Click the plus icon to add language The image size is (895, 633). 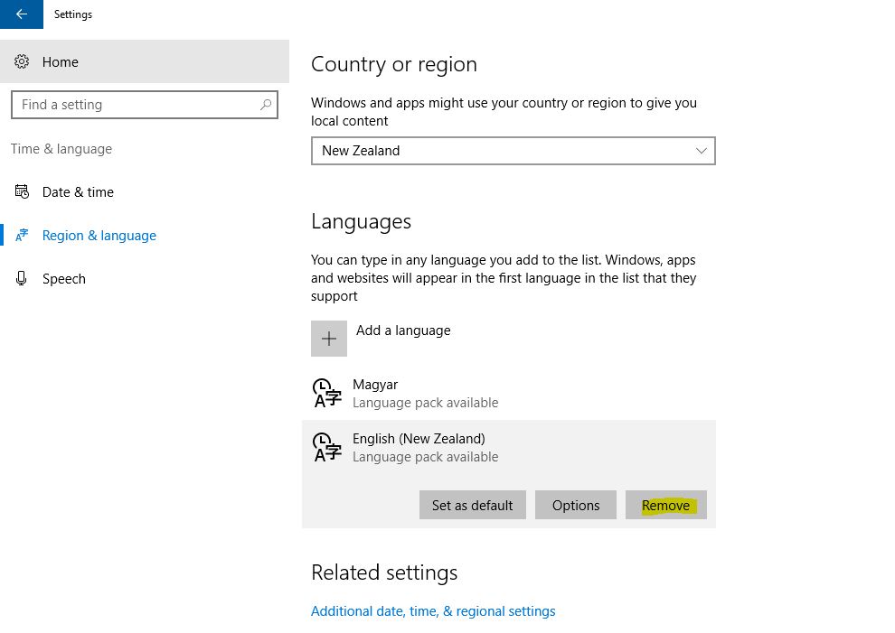pos(329,339)
